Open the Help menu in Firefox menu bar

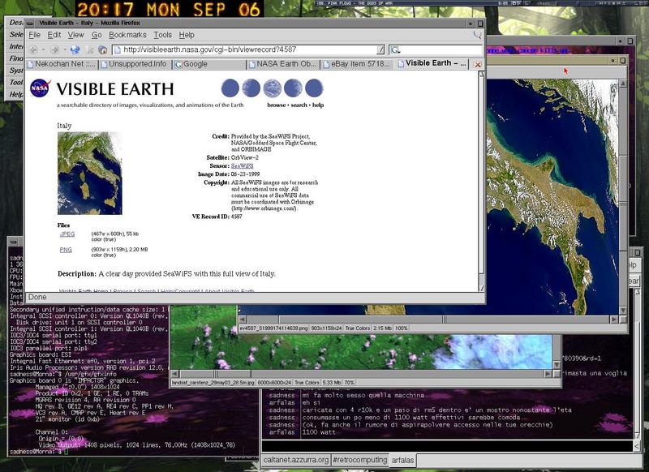(187, 35)
